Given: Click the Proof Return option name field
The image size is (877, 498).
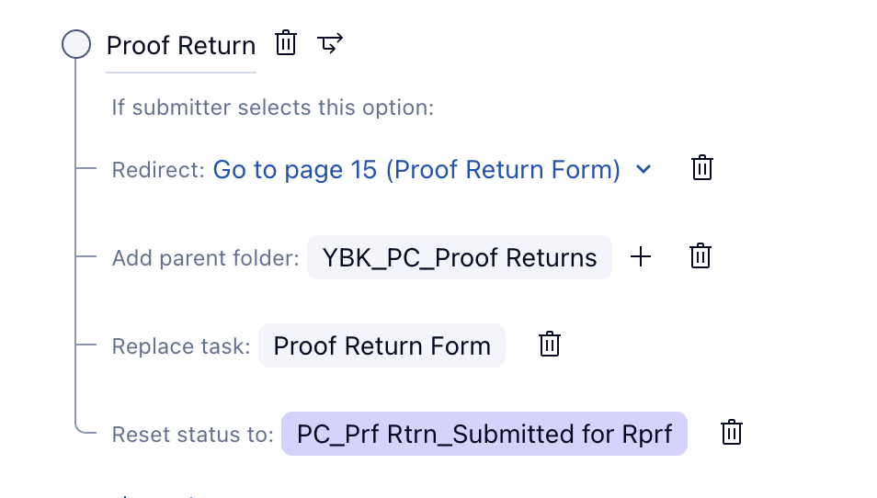Looking at the screenshot, I should tap(181, 46).
